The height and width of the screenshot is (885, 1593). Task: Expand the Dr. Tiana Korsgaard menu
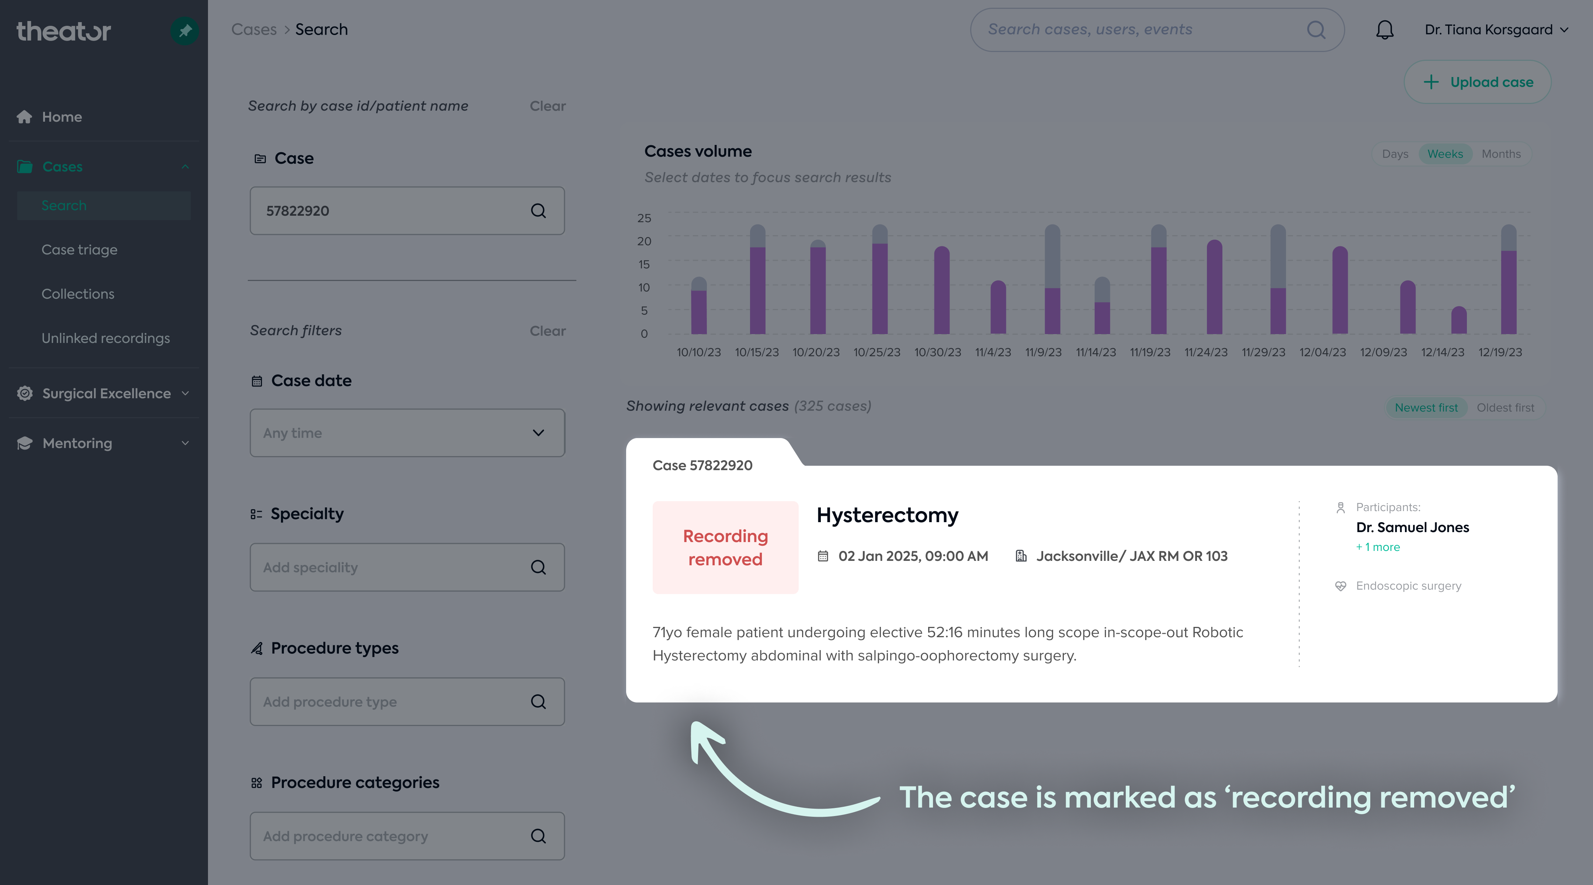(x=1496, y=30)
